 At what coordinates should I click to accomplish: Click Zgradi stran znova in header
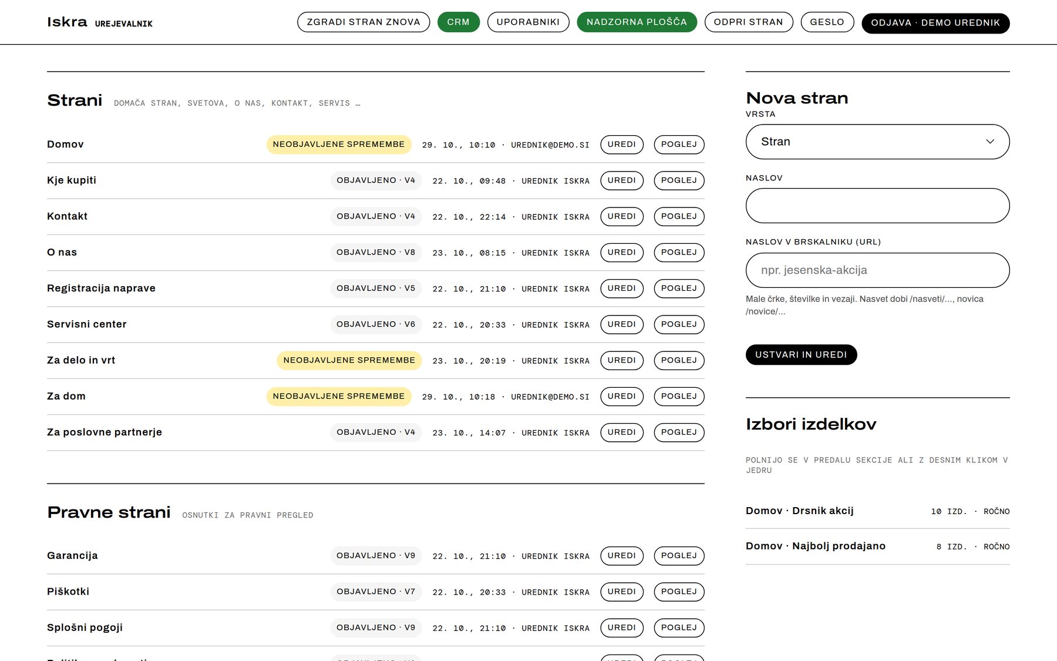(363, 22)
